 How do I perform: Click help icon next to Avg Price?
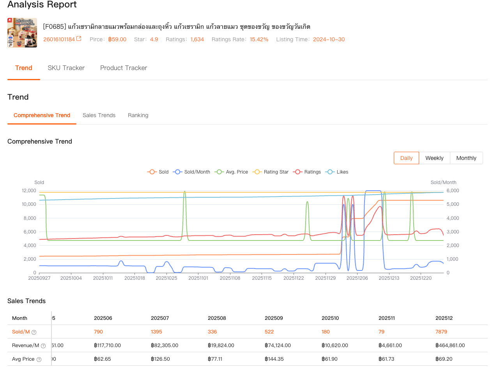coord(39,360)
